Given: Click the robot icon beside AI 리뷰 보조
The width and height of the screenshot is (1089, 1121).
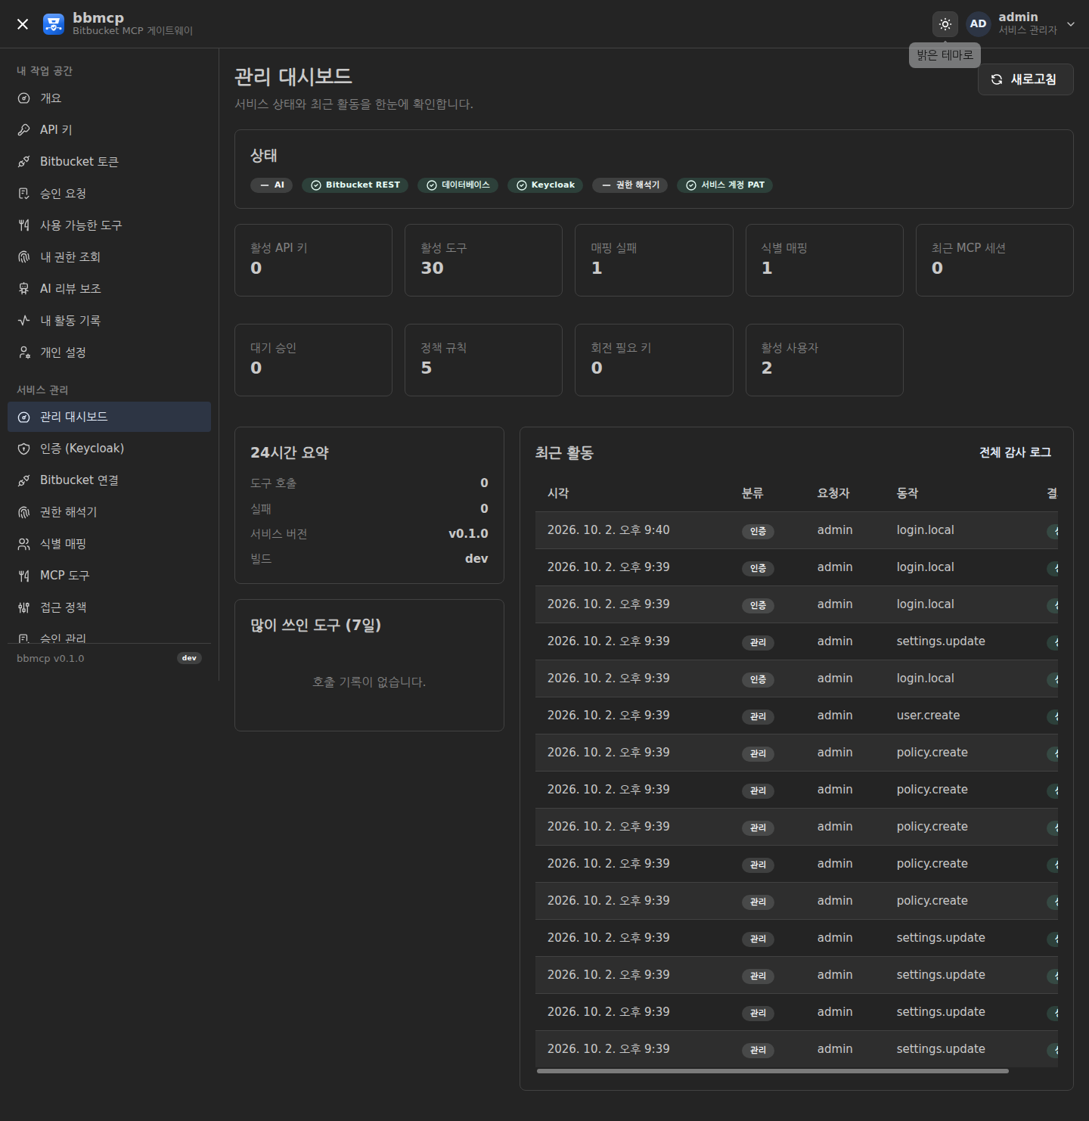Looking at the screenshot, I should pyautogui.click(x=24, y=289).
